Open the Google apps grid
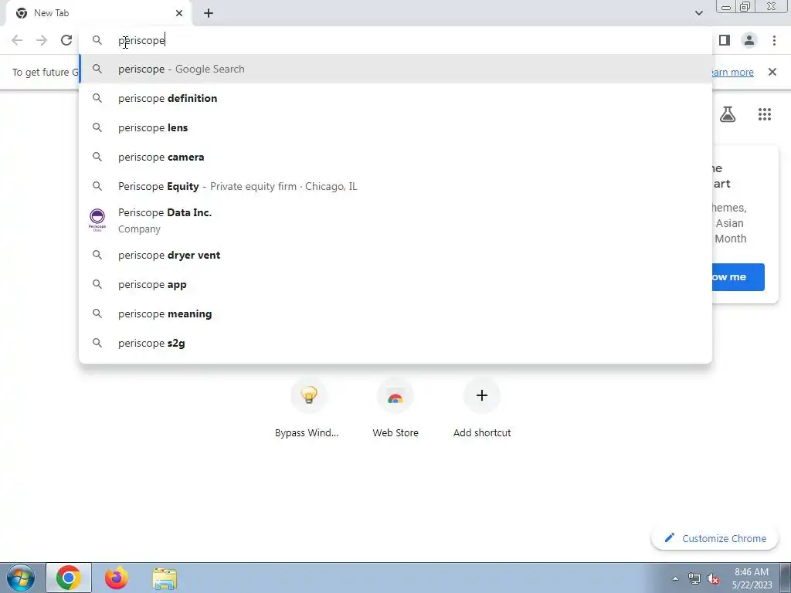 765,114
